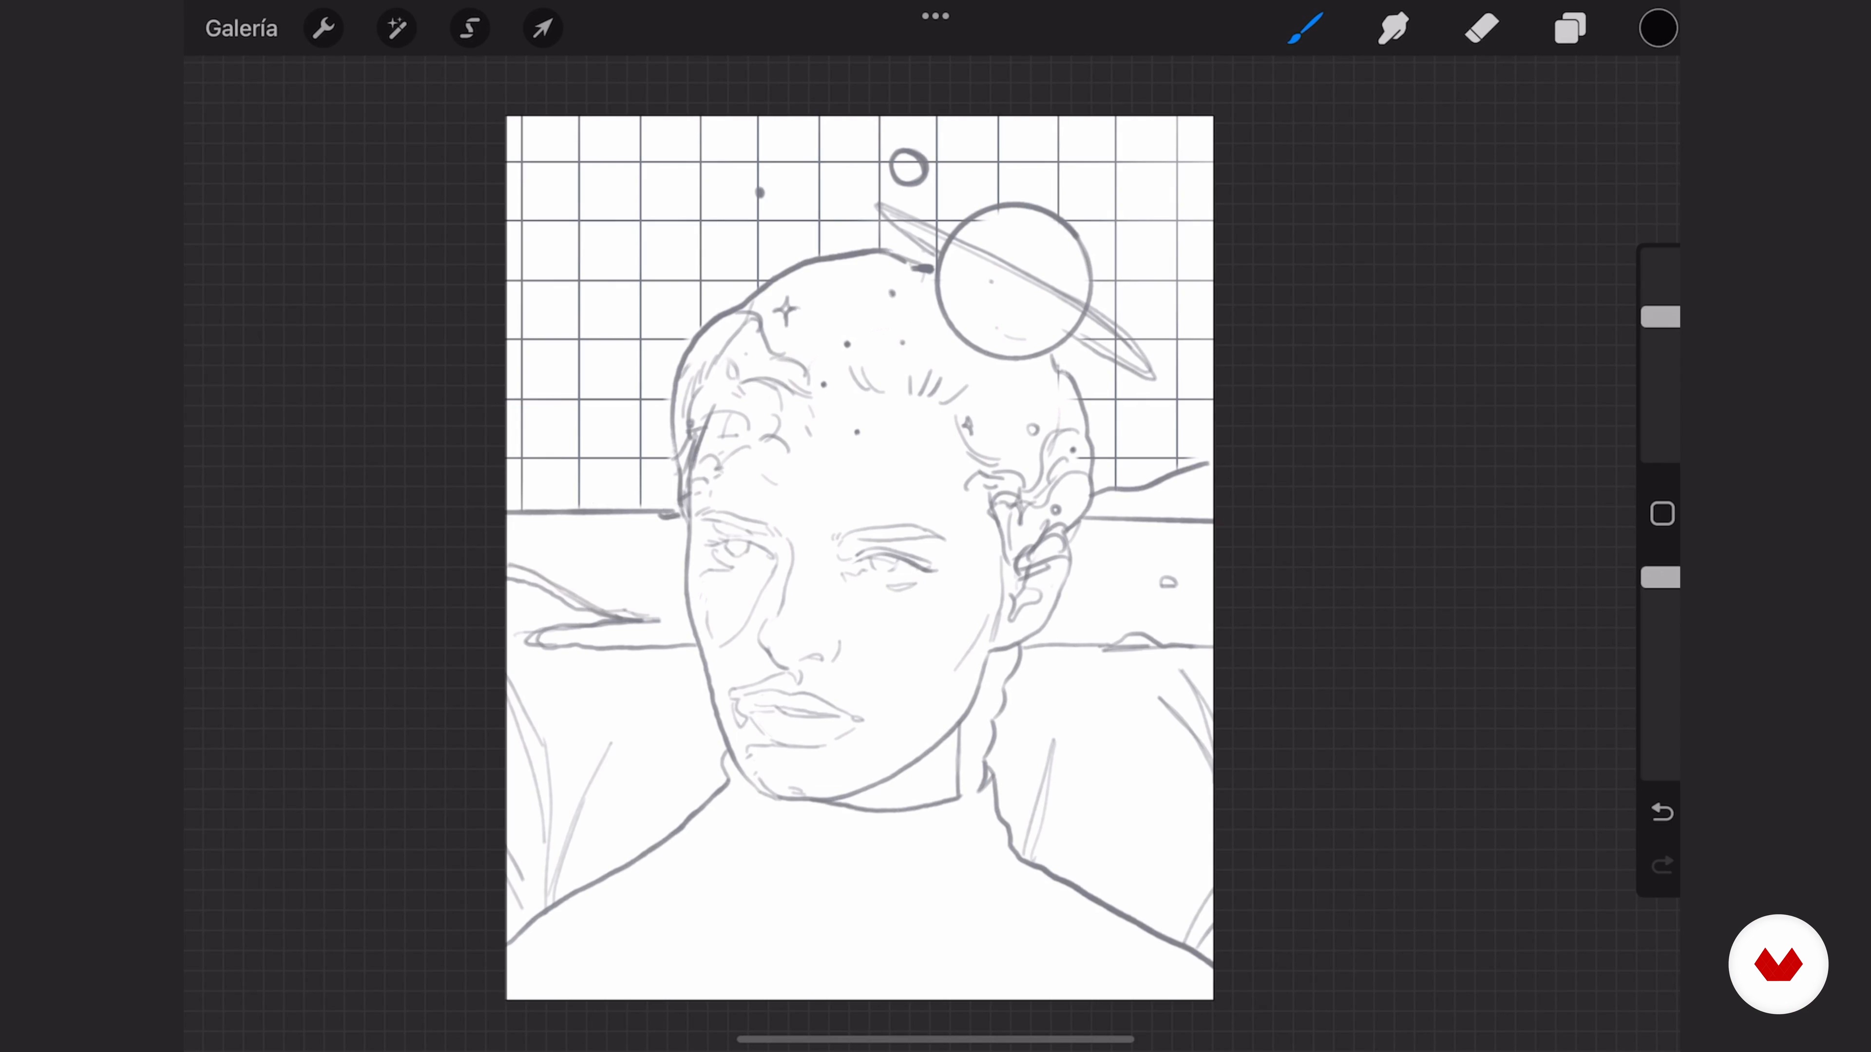Click the brush opacity slider handle
Image resolution: width=1871 pixels, height=1052 pixels.
pos(1661,577)
